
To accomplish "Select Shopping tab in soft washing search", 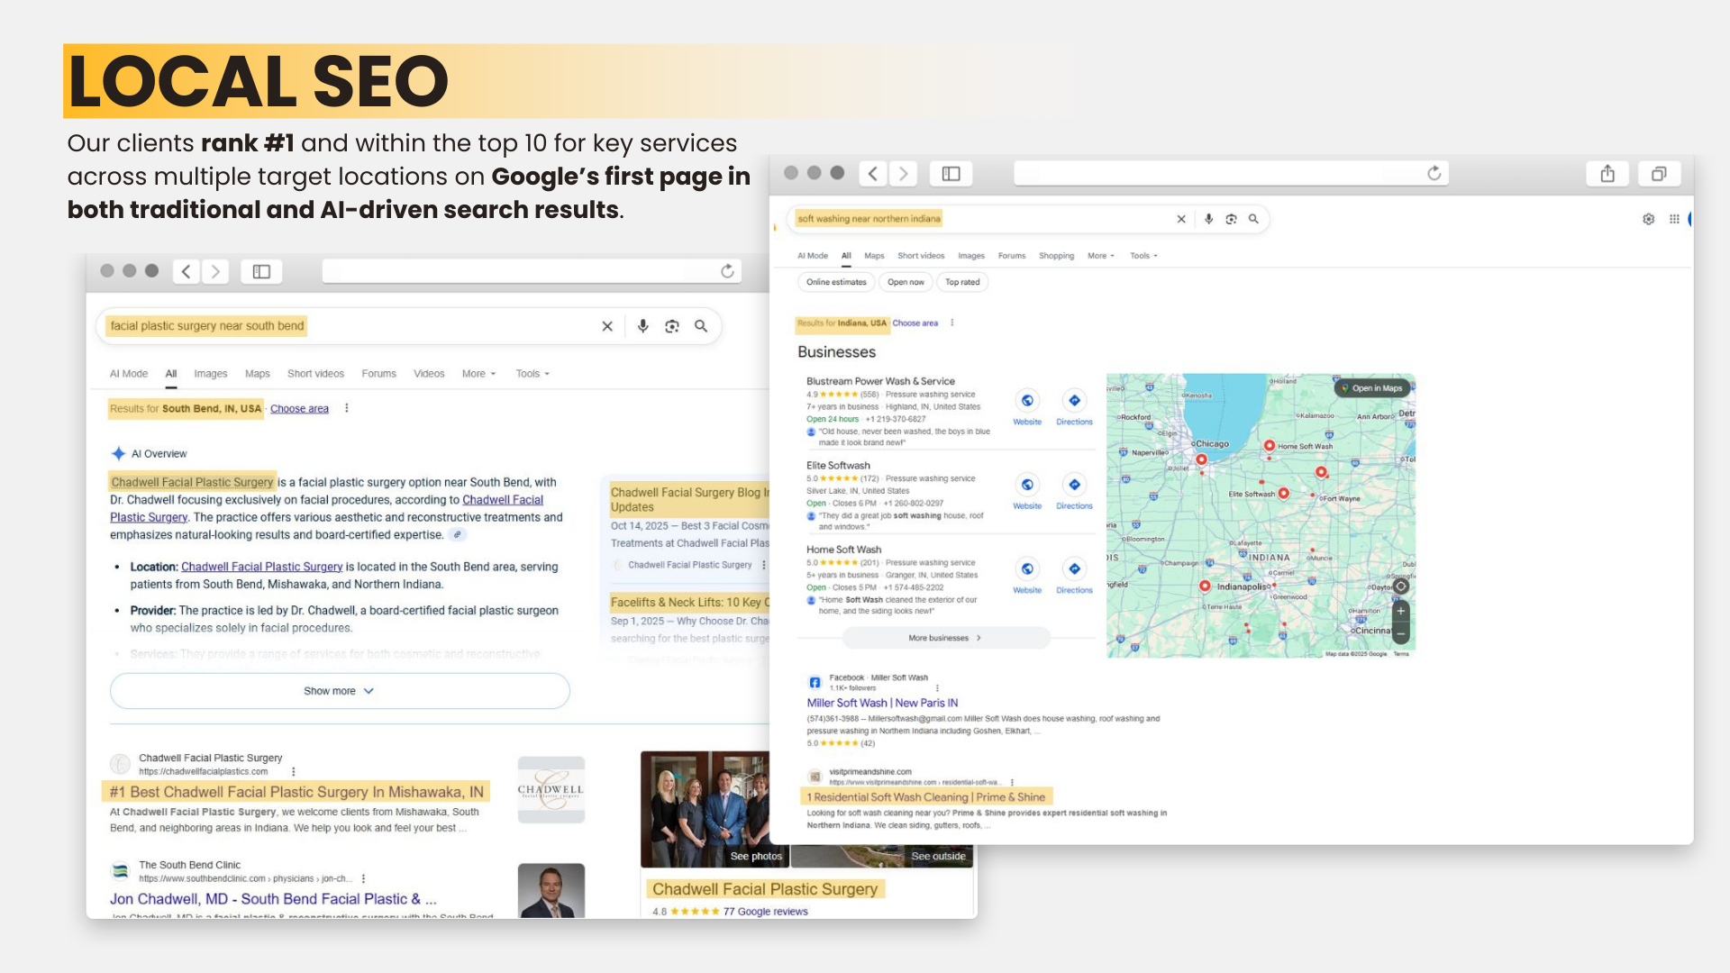I will tap(1056, 256).
